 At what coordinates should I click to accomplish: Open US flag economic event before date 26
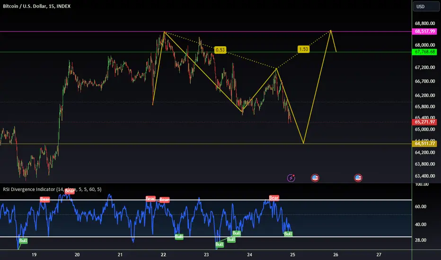[315, 178]
